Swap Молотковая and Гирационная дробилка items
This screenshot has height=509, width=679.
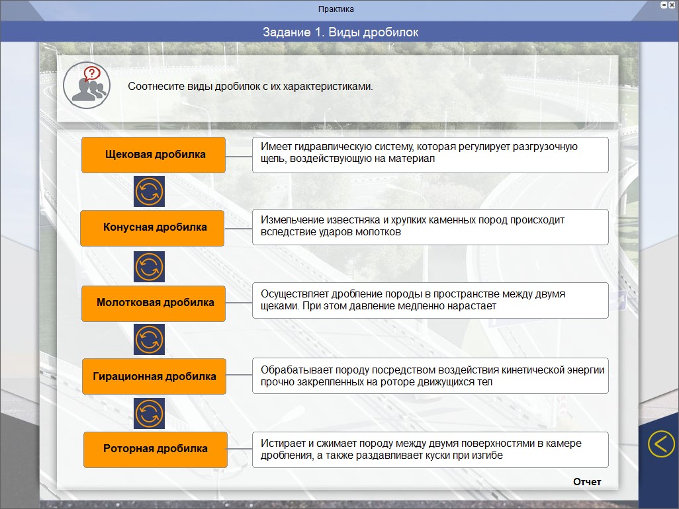pos(149,340)
